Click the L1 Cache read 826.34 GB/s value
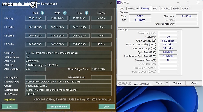Screen dimensions: 203x112 click(35, 27)
